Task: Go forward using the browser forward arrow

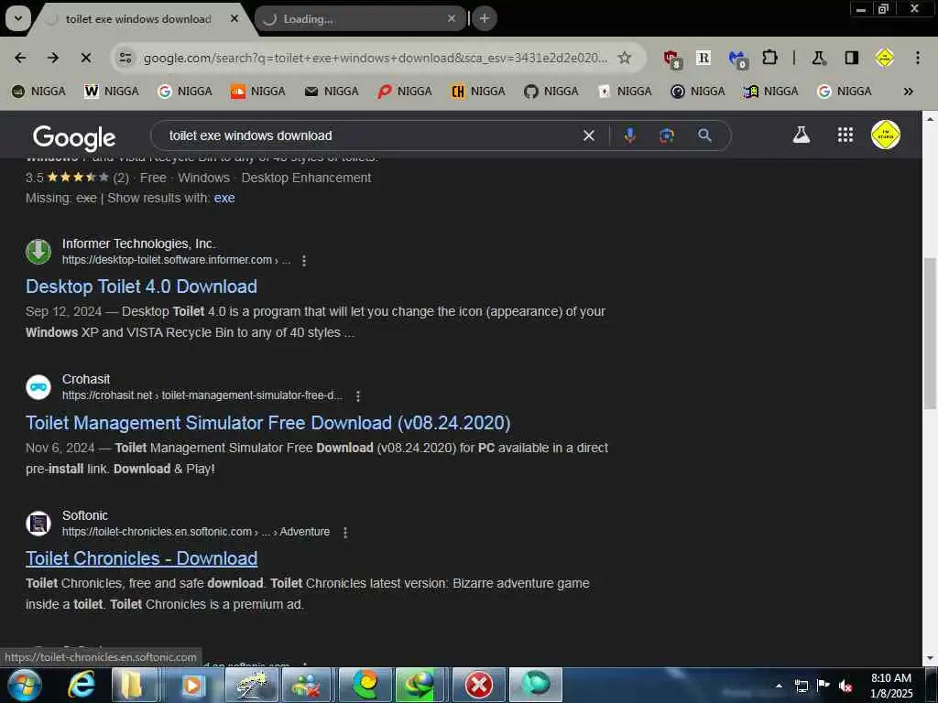Action: (53, 58)
